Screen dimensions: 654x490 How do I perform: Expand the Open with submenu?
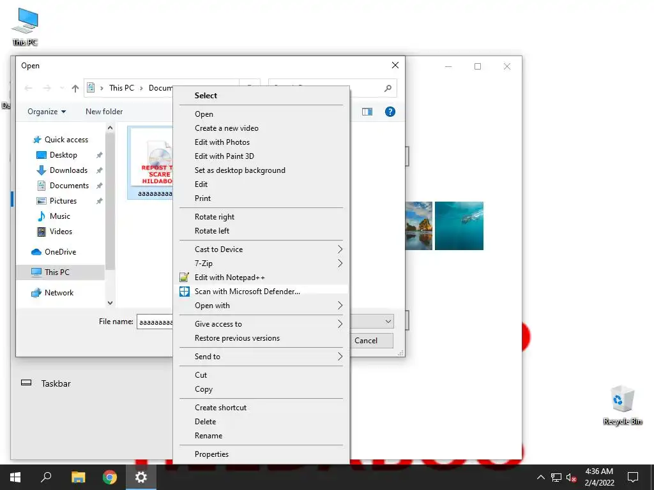tap(262, 306)
